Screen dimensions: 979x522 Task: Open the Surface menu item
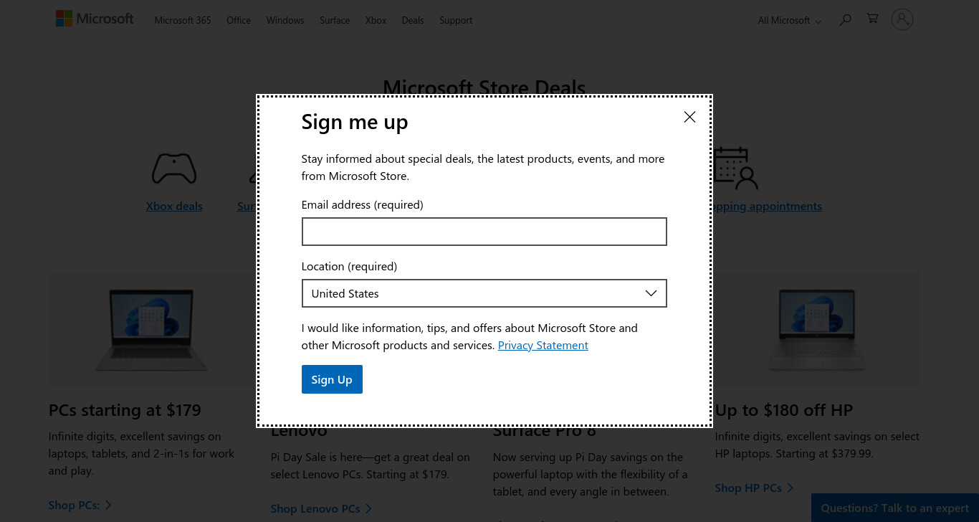(335, 20)
